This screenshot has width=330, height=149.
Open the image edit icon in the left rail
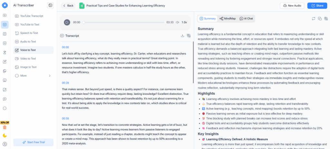point(5,90)
